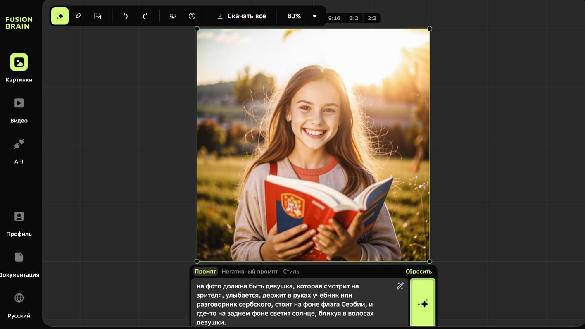Click Сбросить to reset the prompt
This screenshot has height=329, width=585.
coord(419,272)
